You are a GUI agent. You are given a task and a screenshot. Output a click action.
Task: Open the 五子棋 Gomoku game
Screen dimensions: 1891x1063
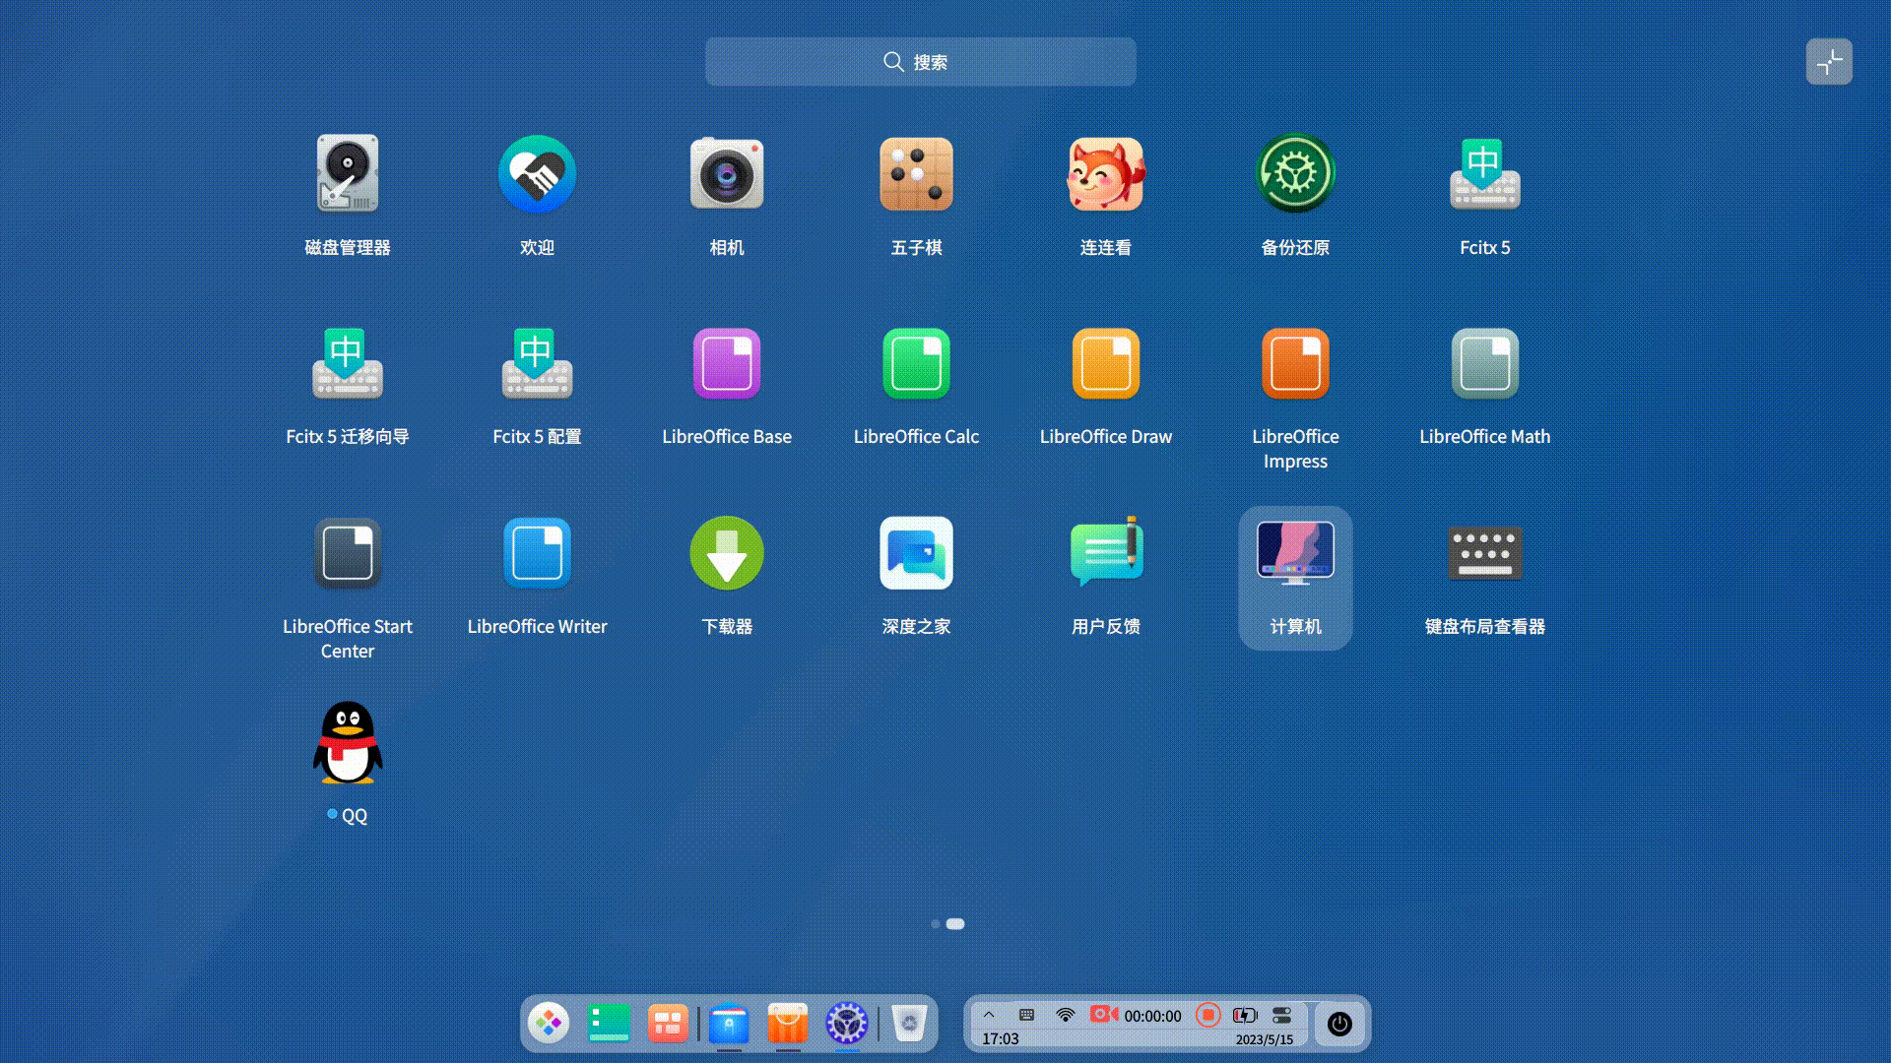[916, 173]
